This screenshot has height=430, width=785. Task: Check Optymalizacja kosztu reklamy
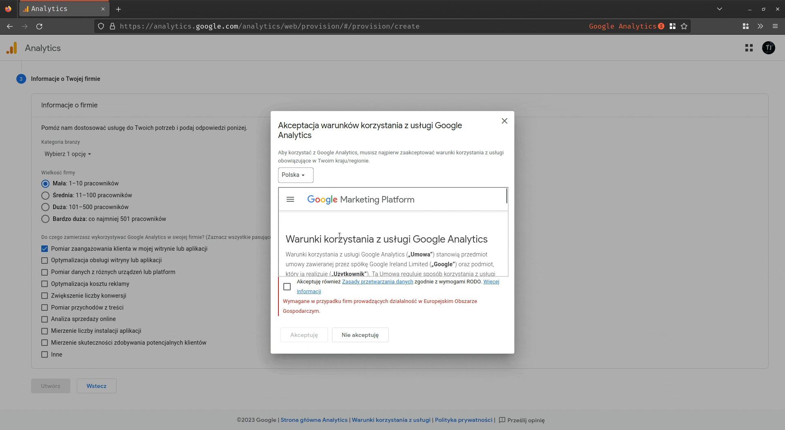(x=45, y=284)
